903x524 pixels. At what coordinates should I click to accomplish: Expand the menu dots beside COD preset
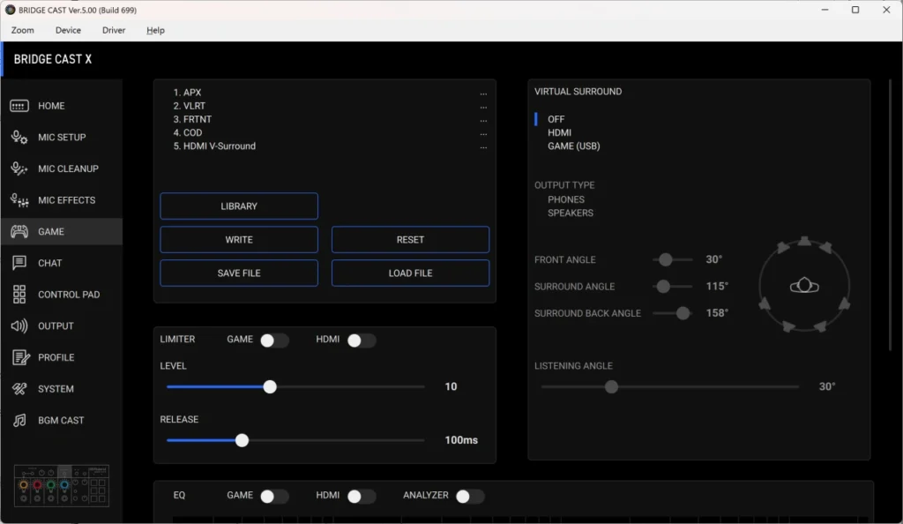[483, 133]
